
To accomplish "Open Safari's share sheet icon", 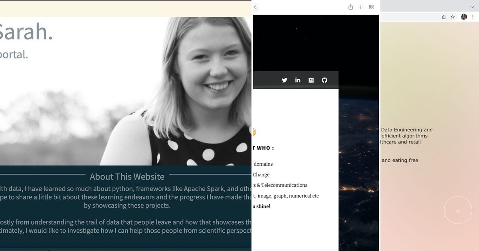I will 351,7.
